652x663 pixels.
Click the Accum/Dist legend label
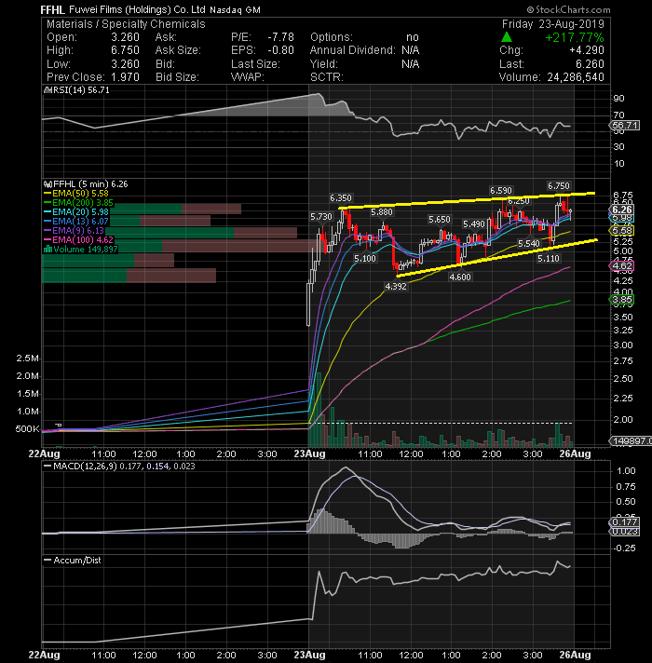[77, 561]
